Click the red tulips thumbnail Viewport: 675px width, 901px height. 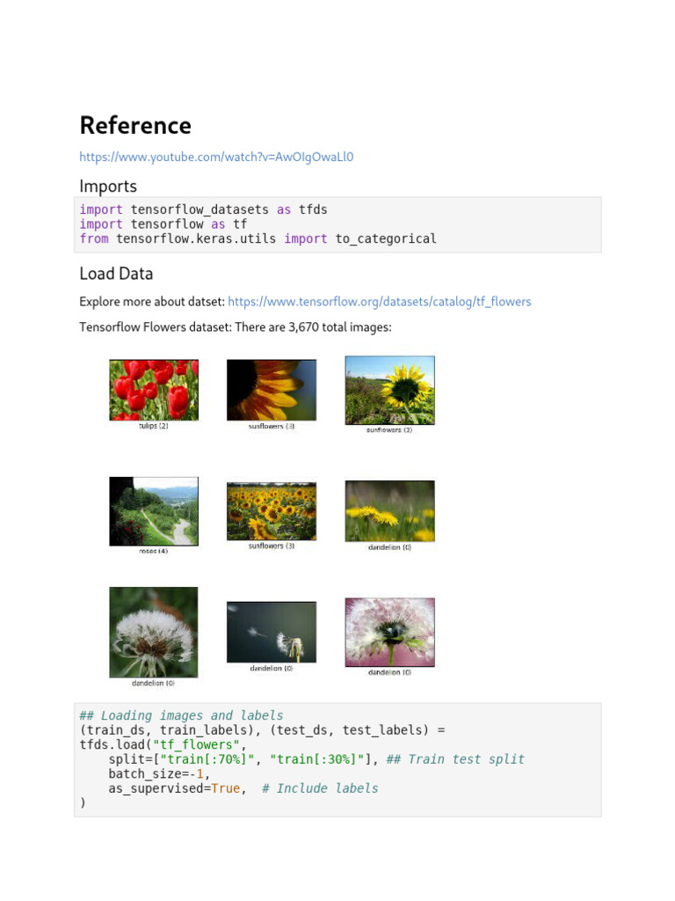coord(154,390)
